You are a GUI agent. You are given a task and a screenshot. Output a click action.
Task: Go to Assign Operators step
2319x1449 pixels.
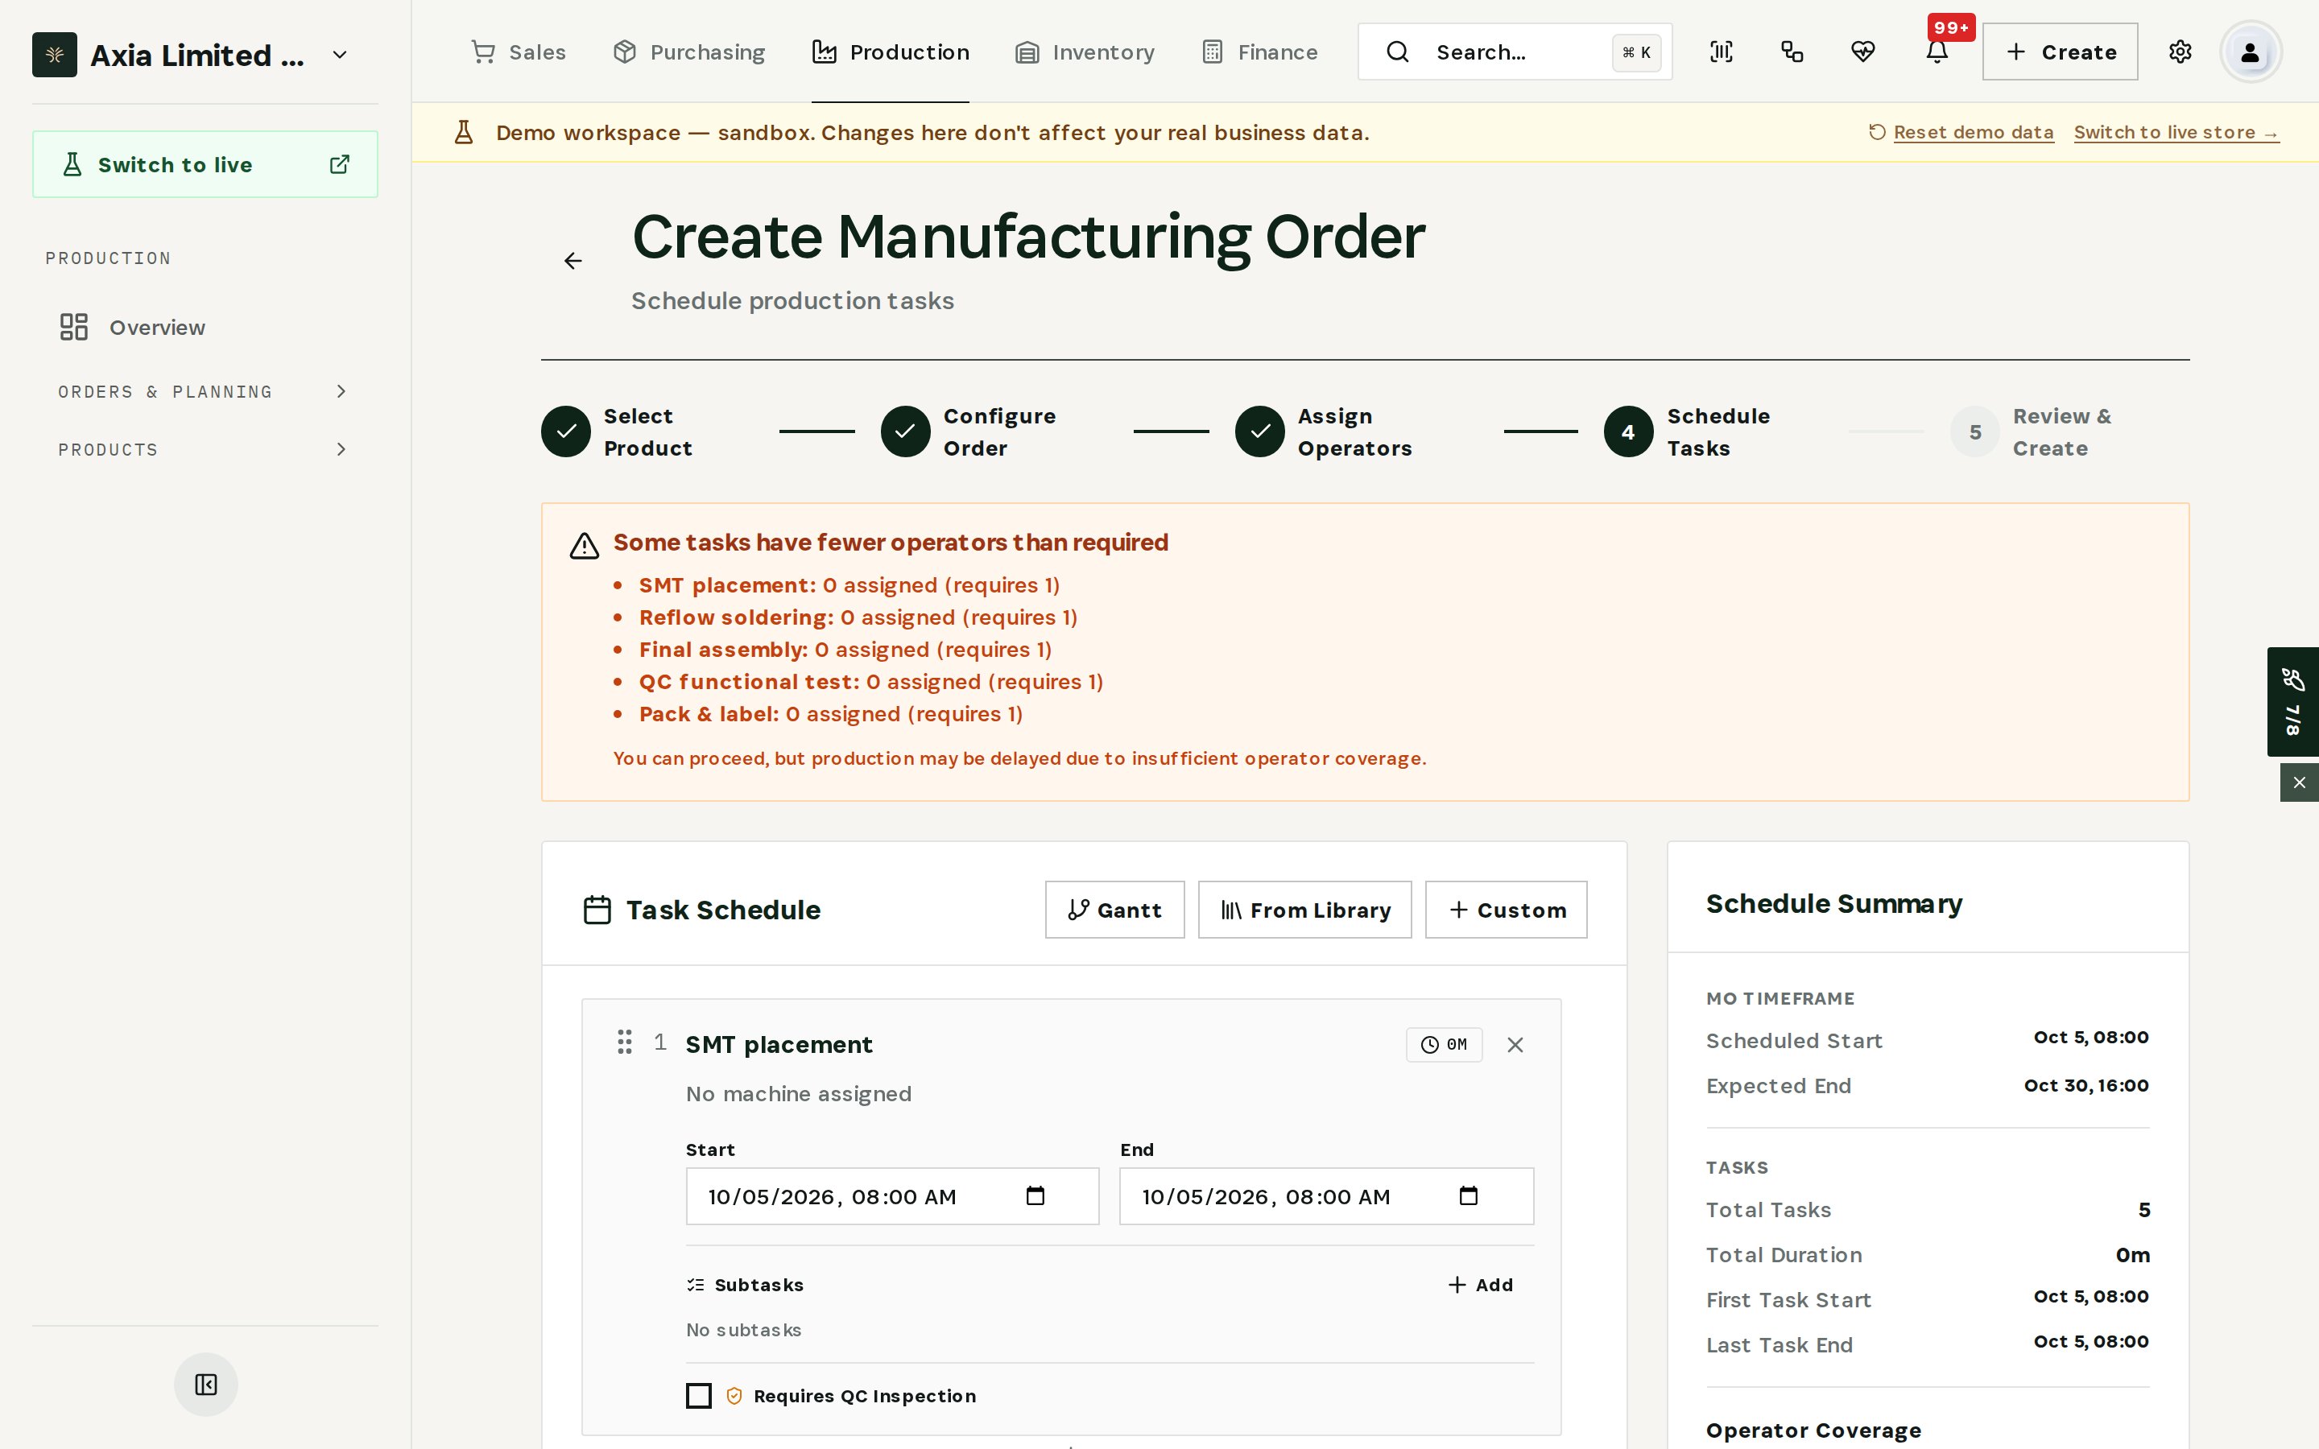(1324, 432)
